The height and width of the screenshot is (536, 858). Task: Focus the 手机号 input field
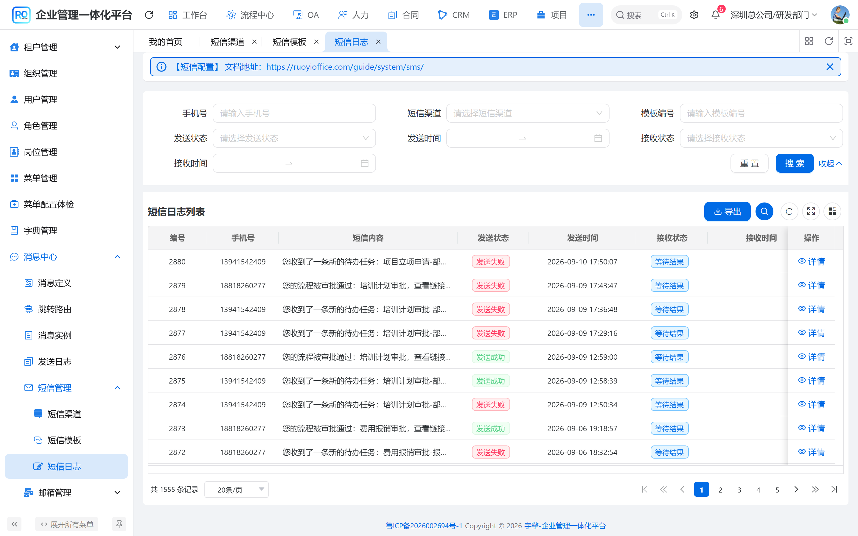tap(294, 113)
